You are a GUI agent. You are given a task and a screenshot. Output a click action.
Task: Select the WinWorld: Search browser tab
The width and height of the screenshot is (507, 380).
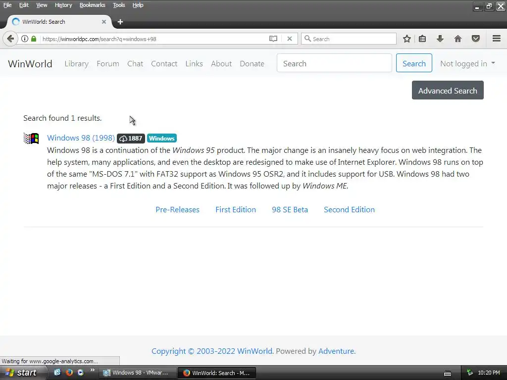[x=59, y=22]
